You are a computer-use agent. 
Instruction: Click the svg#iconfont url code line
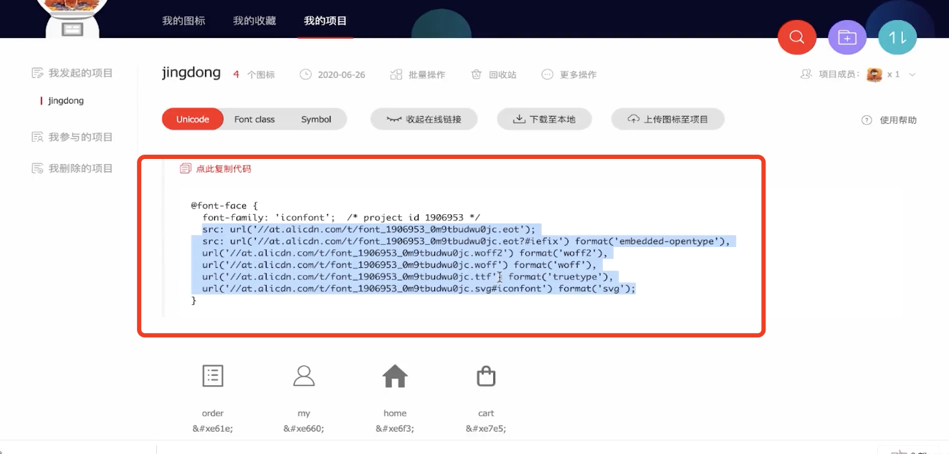tap(419, 289)
